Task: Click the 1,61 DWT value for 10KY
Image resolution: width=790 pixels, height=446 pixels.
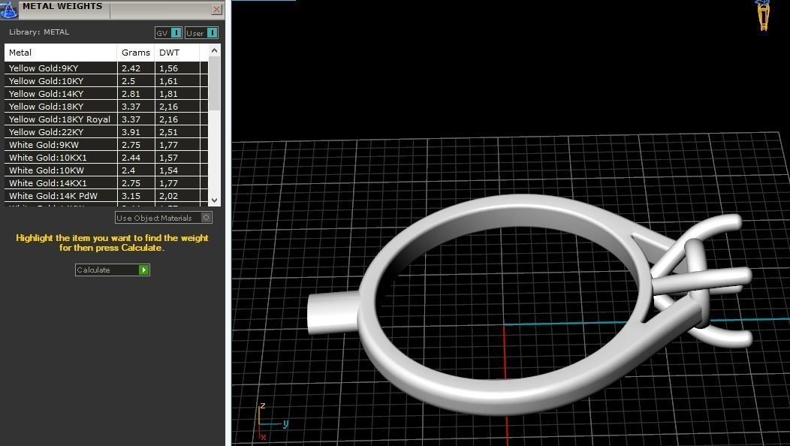Action: pyautogui.click(x=168, y=81)
